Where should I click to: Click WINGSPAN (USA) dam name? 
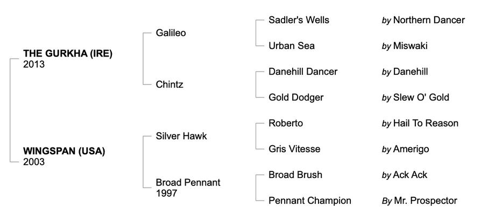(x=64, y=151)
